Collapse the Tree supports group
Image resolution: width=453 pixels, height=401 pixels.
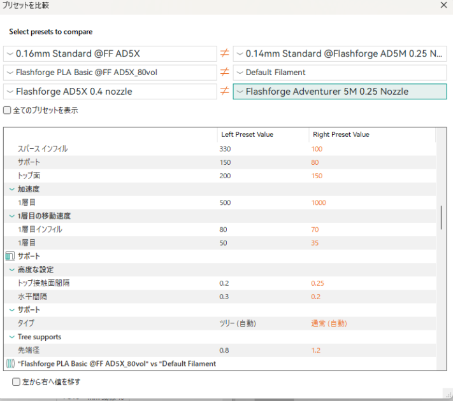12,337
